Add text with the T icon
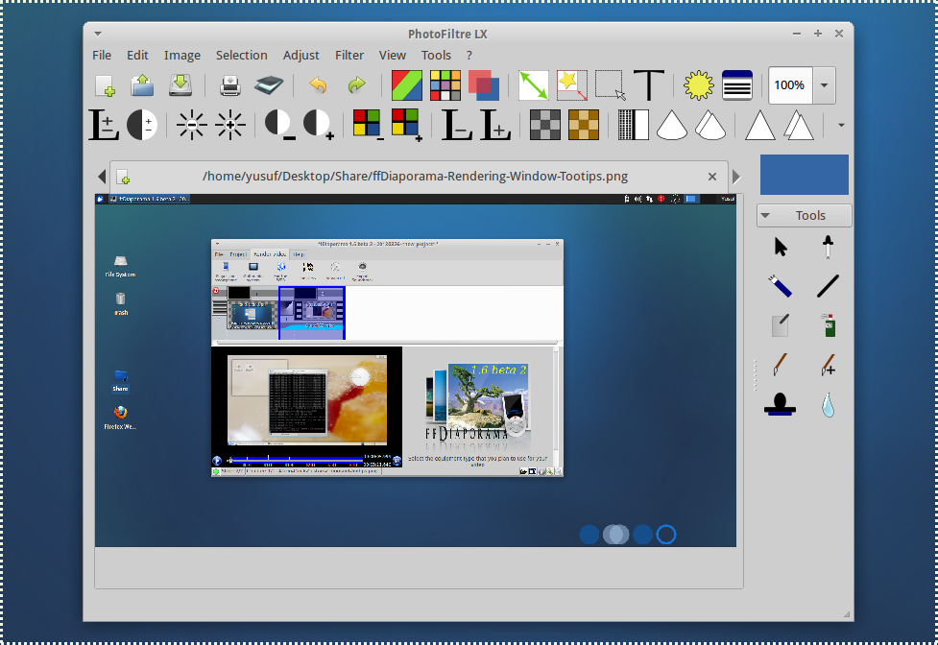Image resolution: width=938 pixels, height=645 pixels. coord(648,84)
